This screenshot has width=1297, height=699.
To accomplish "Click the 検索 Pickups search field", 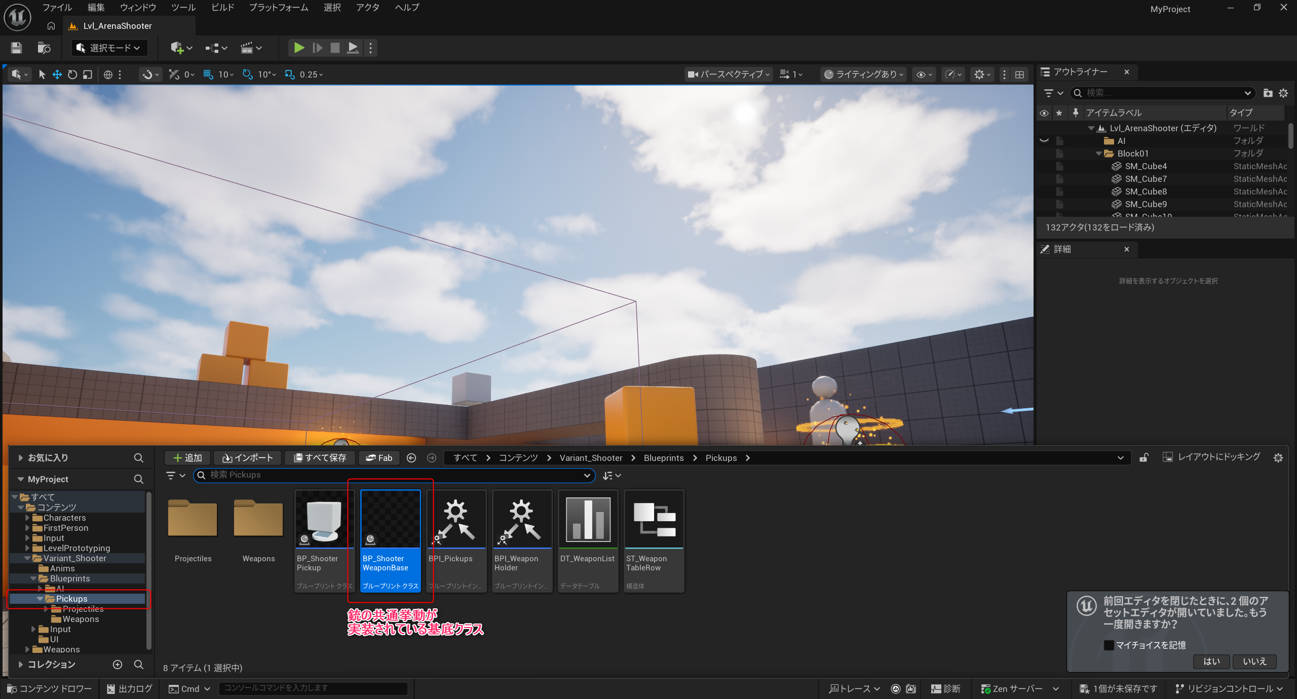I will click(390, 475).
